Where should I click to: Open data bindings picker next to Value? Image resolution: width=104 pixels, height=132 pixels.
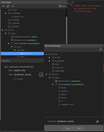(x=41, y=75)
